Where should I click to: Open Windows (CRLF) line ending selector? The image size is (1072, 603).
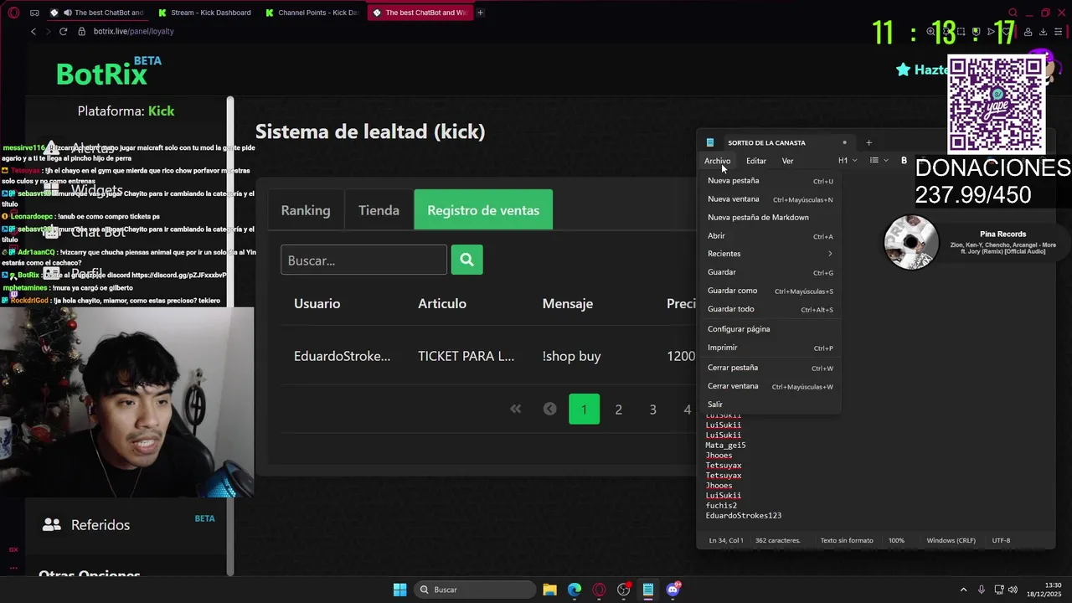click(951, 540)
